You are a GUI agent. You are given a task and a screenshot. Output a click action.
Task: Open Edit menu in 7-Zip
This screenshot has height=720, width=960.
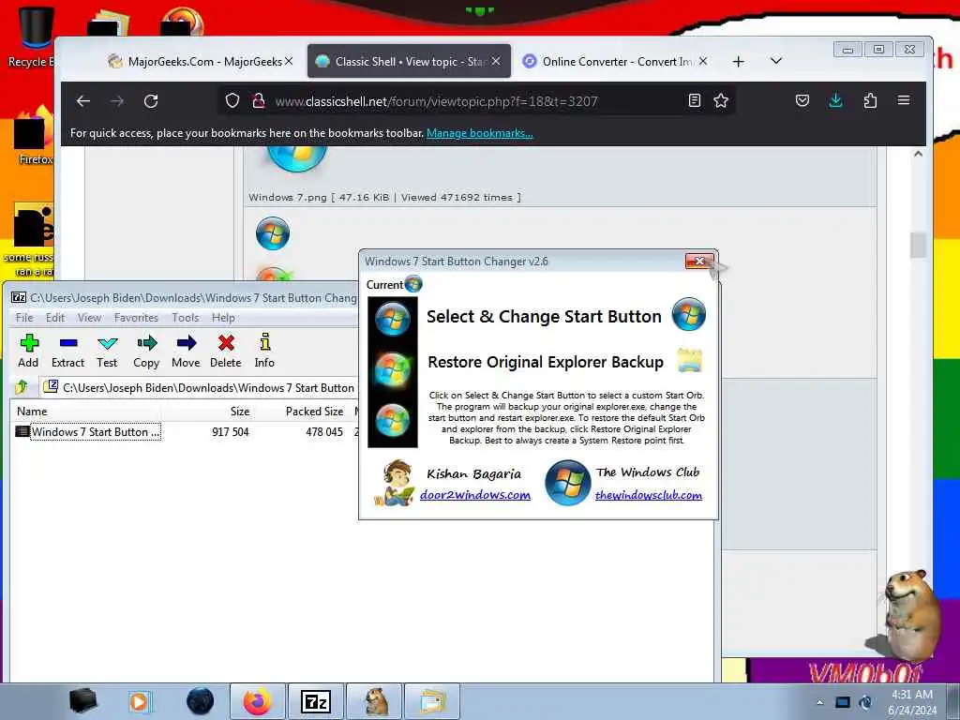tap(55, 317)
